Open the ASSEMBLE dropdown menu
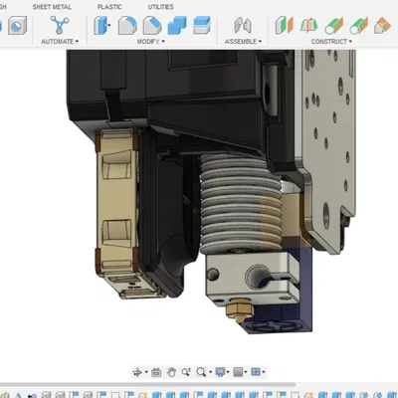The height and width of the screenshot is (398, 398). pos(243,42)
